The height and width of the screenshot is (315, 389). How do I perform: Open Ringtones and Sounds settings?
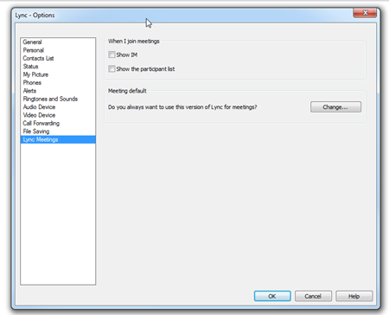tap(58, 99)
